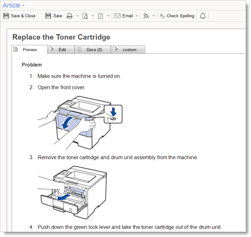Open the Email dropdown arrow
The image size is (251, 237).
point(137,16)
